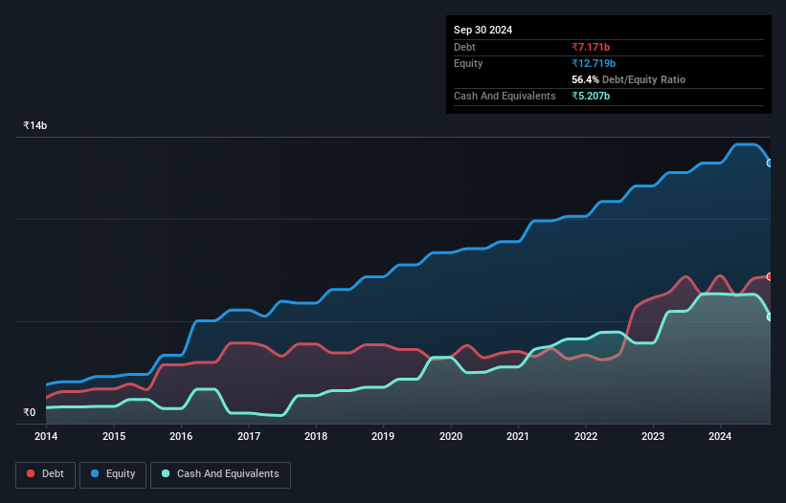Click the 2021 x-axis label

coord(518,436)
